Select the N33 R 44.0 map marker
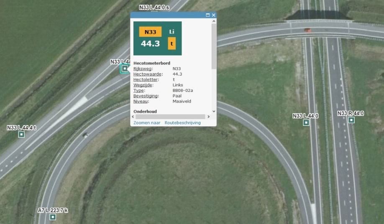 click(x=351, y=120)
